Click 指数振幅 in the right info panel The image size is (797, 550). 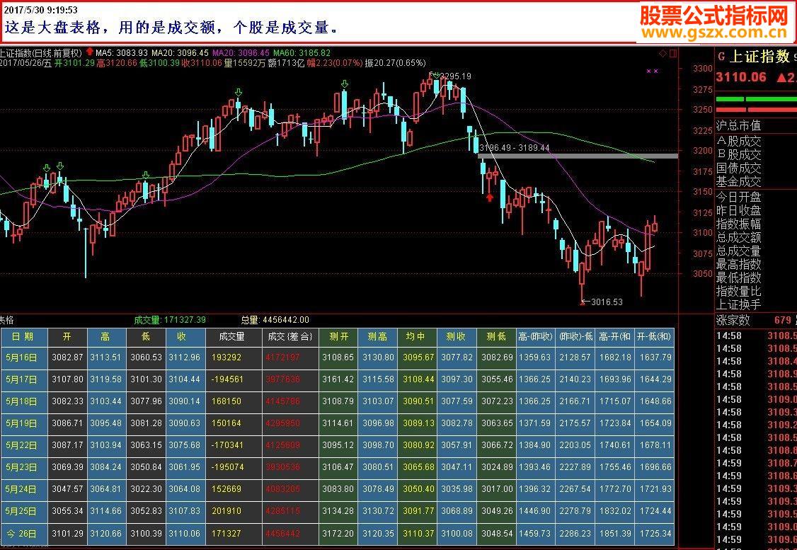pyautogui.click(x=738, y=224)
